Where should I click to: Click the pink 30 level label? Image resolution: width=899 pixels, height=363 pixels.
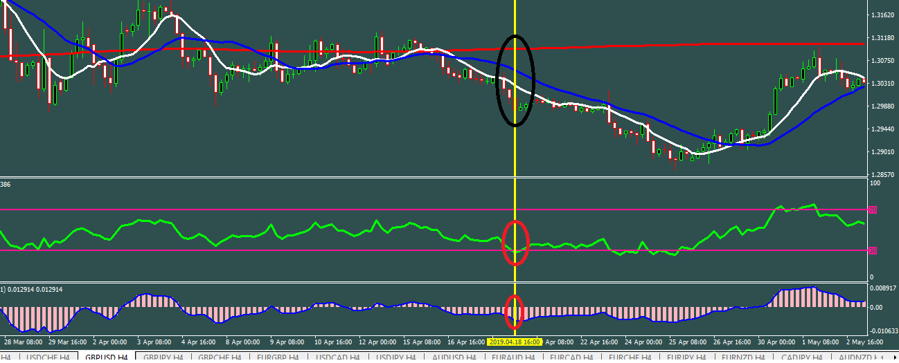873,250
